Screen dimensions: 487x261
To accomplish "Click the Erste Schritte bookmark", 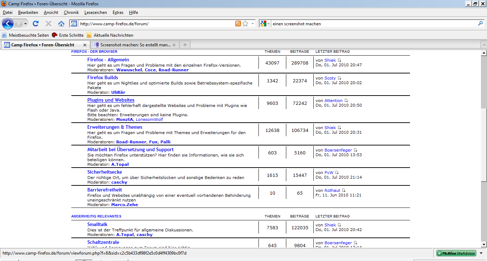I will pos(71,35).
